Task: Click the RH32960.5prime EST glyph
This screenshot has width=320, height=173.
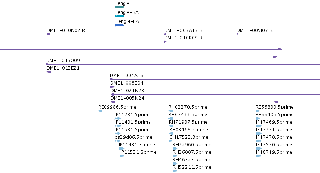Action: [175, 149]
